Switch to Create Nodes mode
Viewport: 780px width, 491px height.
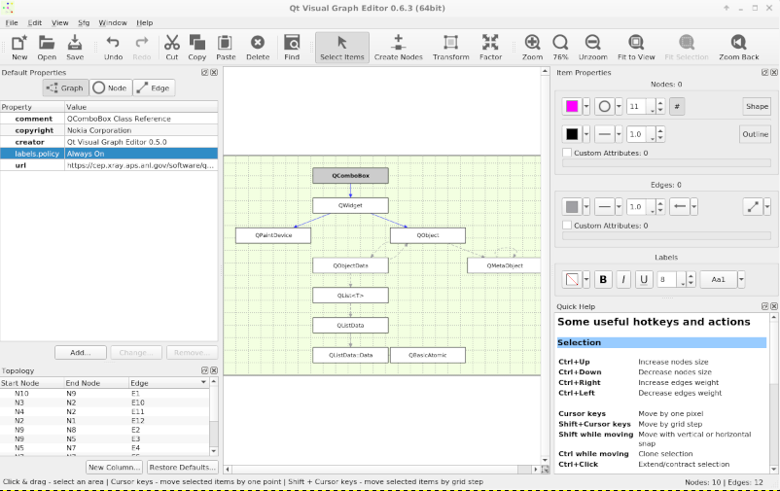(x=398, y=48)
